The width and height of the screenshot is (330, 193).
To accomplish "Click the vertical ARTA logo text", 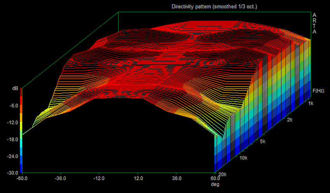I will 314,24.
